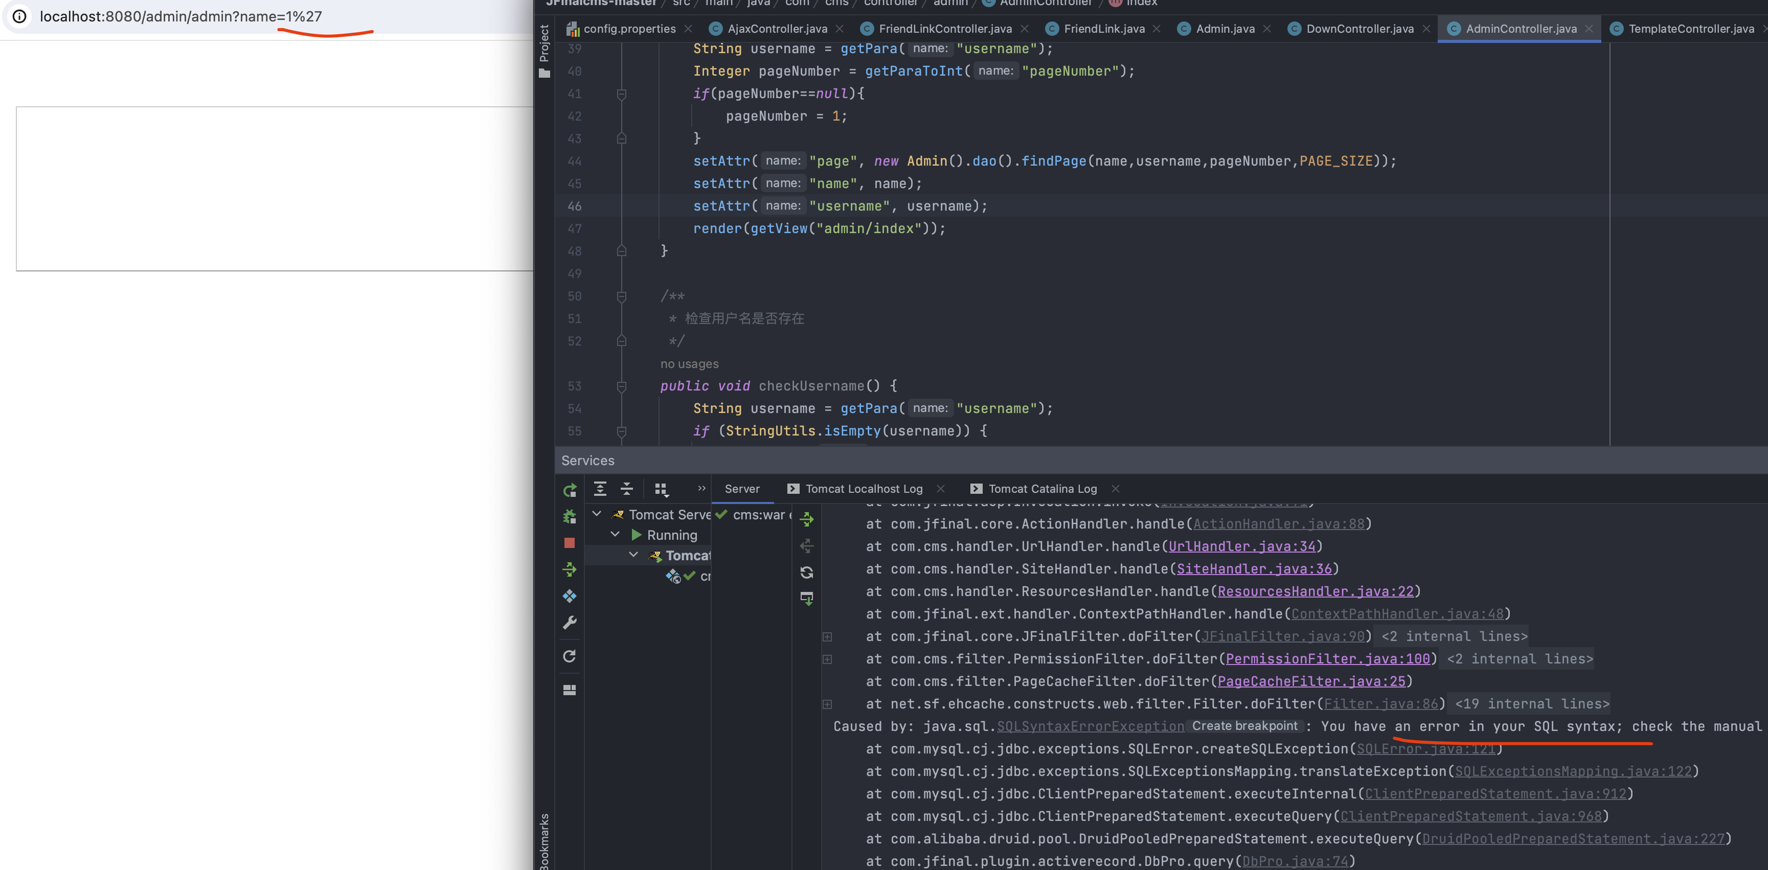Open the Group By icon menu

click(x=661, y=489)
